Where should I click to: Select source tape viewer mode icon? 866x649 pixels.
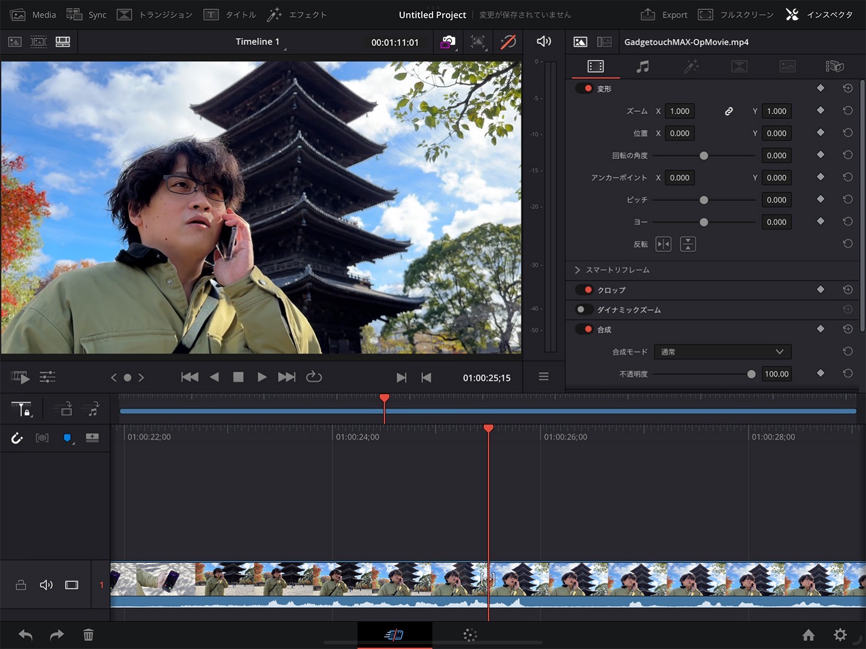(39, 42)
